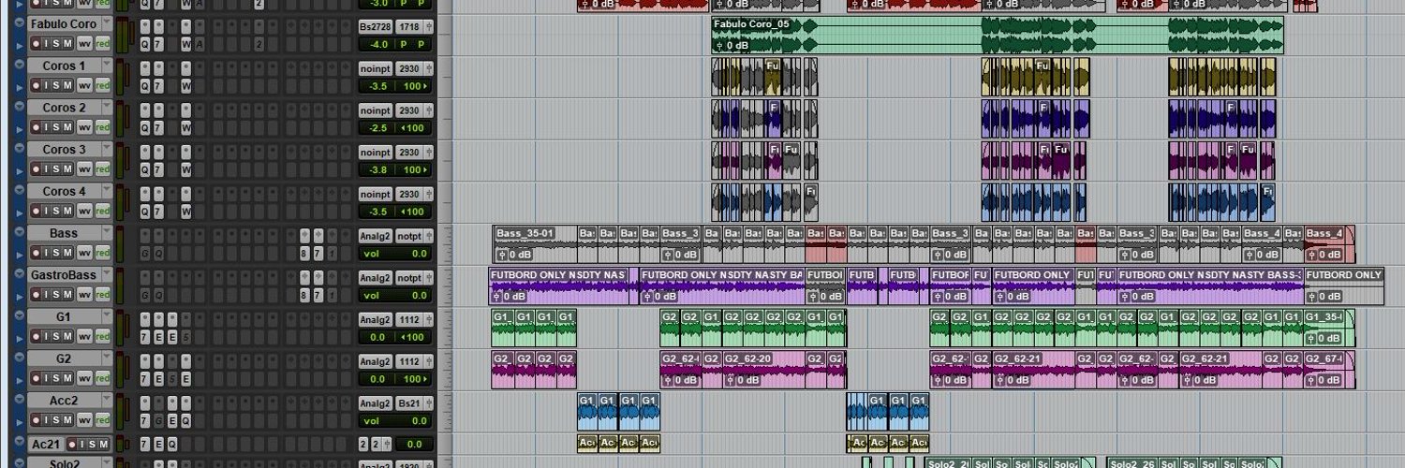Open the wv track view selector on G1
This screenshot has height=468, width=1405.
(x=84, y=337)
